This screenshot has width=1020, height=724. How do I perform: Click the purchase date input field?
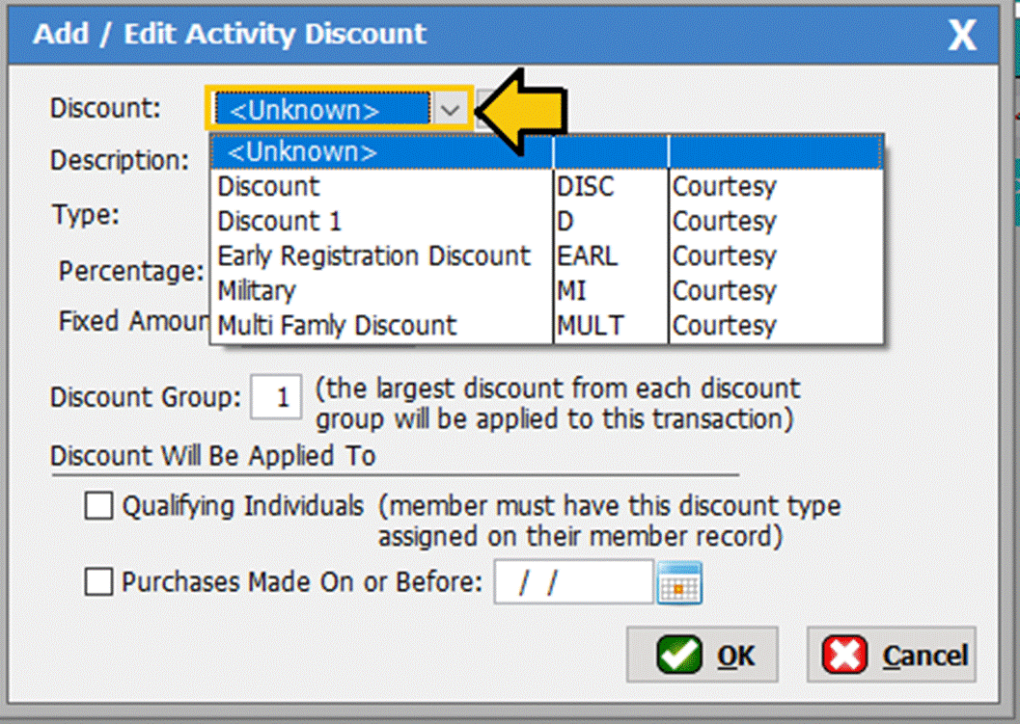573,583
